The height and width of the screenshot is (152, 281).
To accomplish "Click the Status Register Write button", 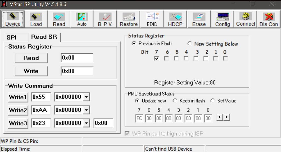I will (31, 71).
